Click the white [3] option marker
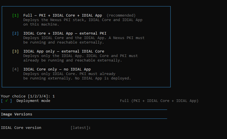This screenshot has width=227, height=139. tap(15, 51)
